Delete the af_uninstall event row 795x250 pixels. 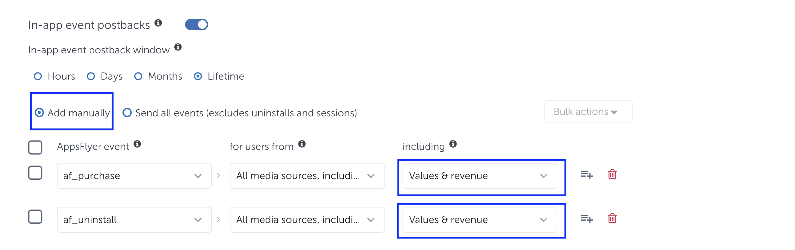pos(612,219)
